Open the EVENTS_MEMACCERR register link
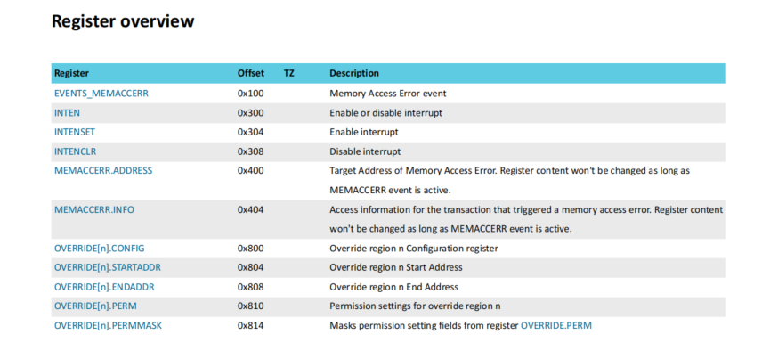This screenshot has width=770, height=359. 101,94
